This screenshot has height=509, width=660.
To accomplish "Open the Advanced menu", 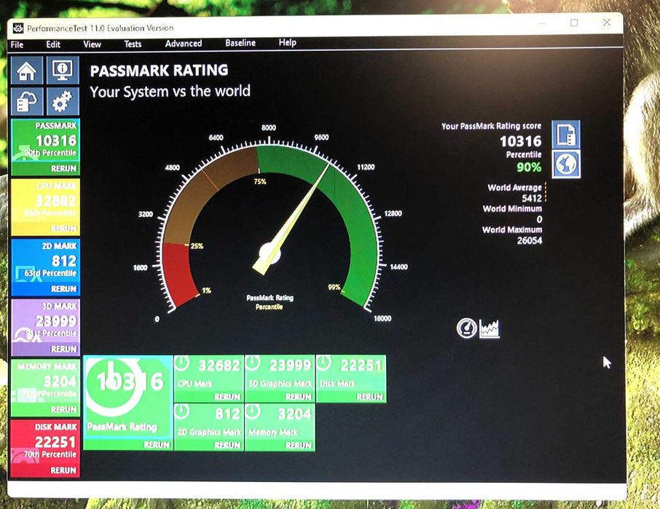I will tap(184, 44).
